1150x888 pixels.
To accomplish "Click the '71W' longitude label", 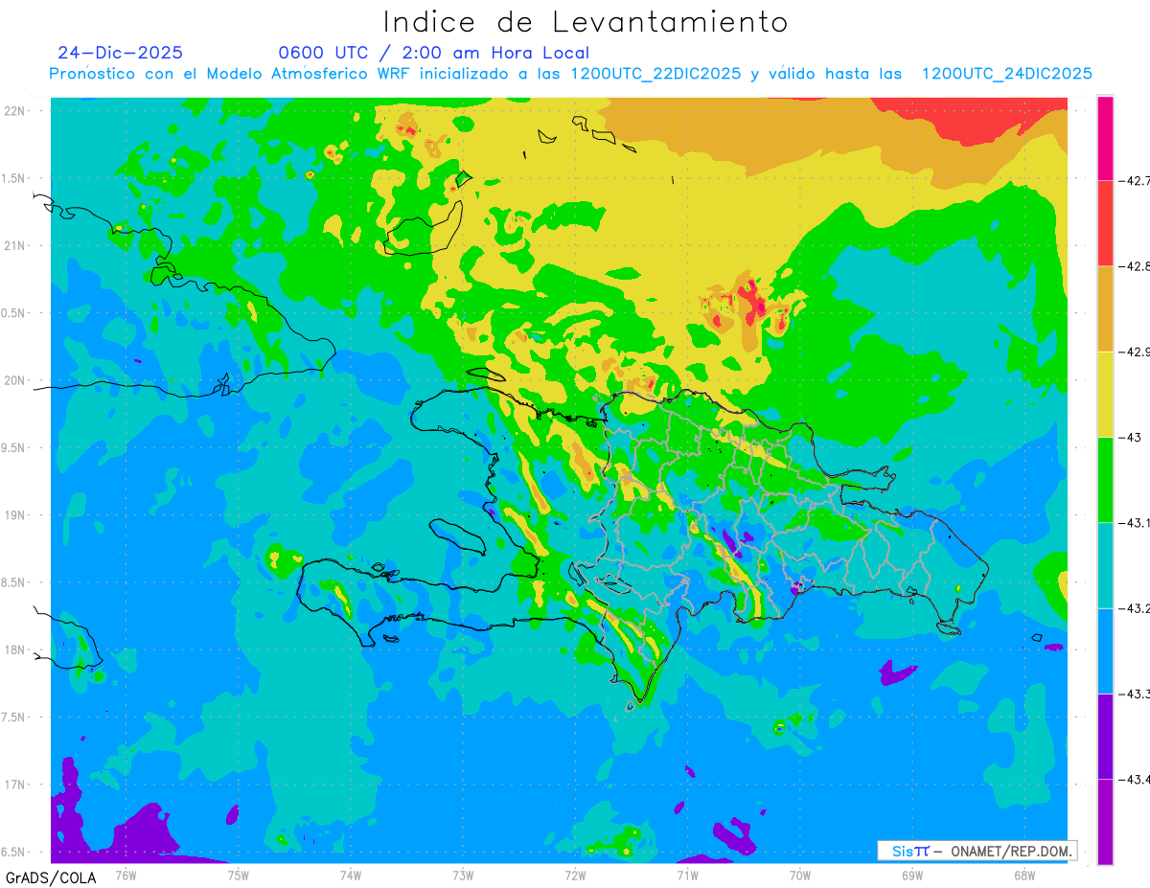I will coord(687,875).
